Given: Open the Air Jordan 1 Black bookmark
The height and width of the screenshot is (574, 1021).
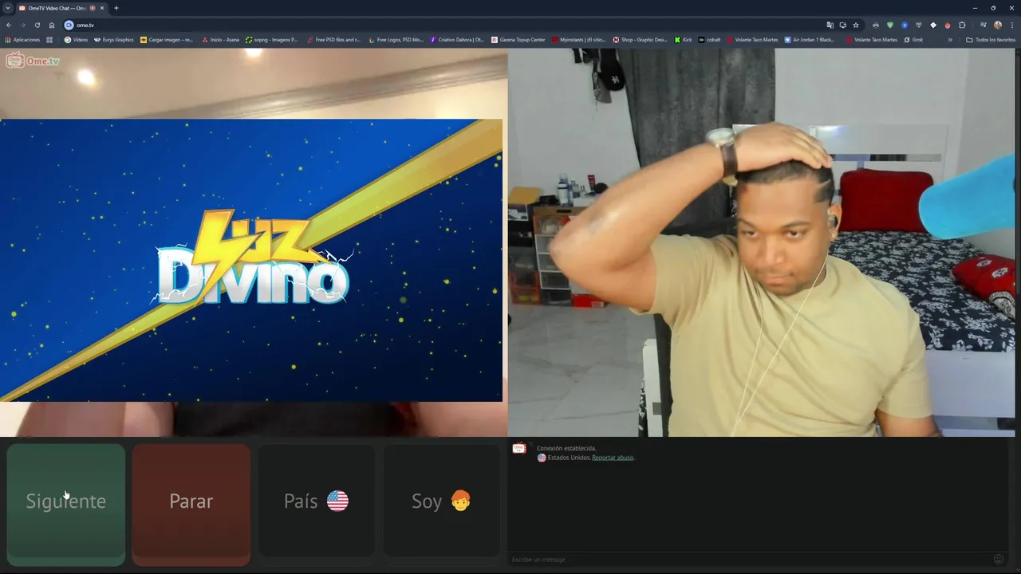Looking at the screenshot, I should tap(810, 40).
